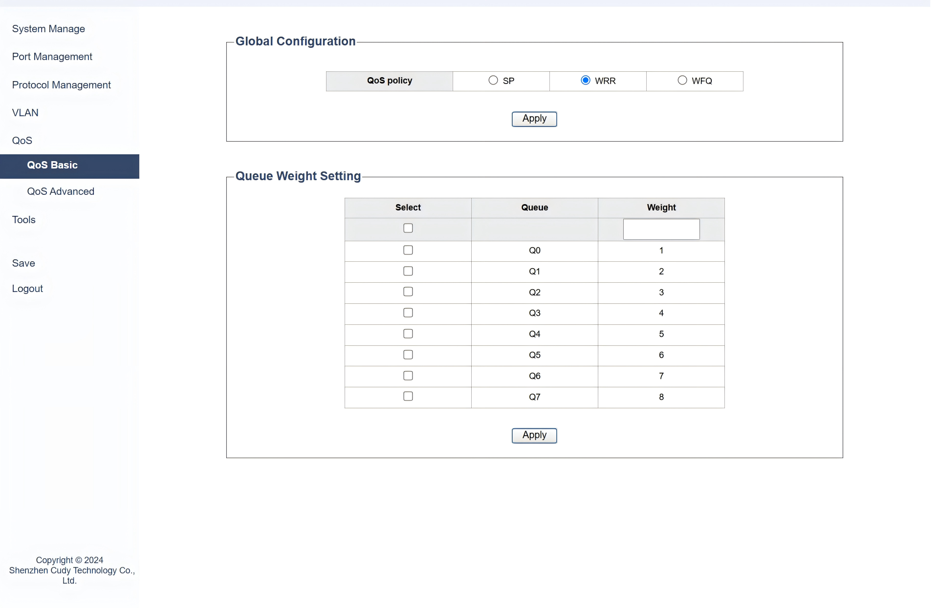
Task: Click Apply in Global Configuration
Action: (x=534, y=119)
